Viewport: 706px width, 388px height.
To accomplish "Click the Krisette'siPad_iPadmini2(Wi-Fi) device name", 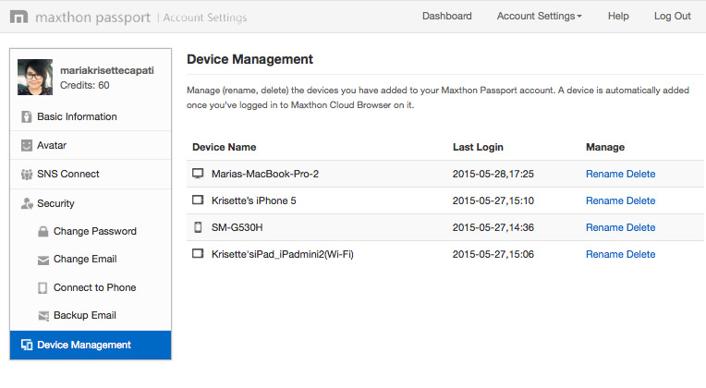I will (x=283, y=254).
